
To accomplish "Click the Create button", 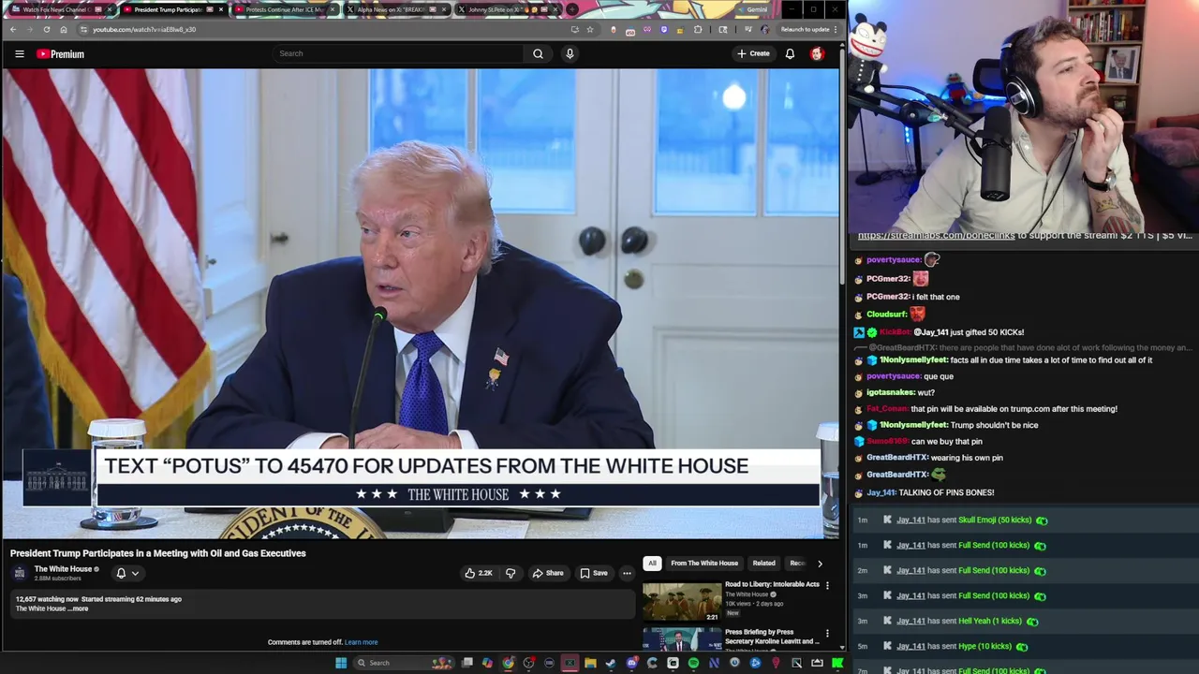I will pos(753,53).
